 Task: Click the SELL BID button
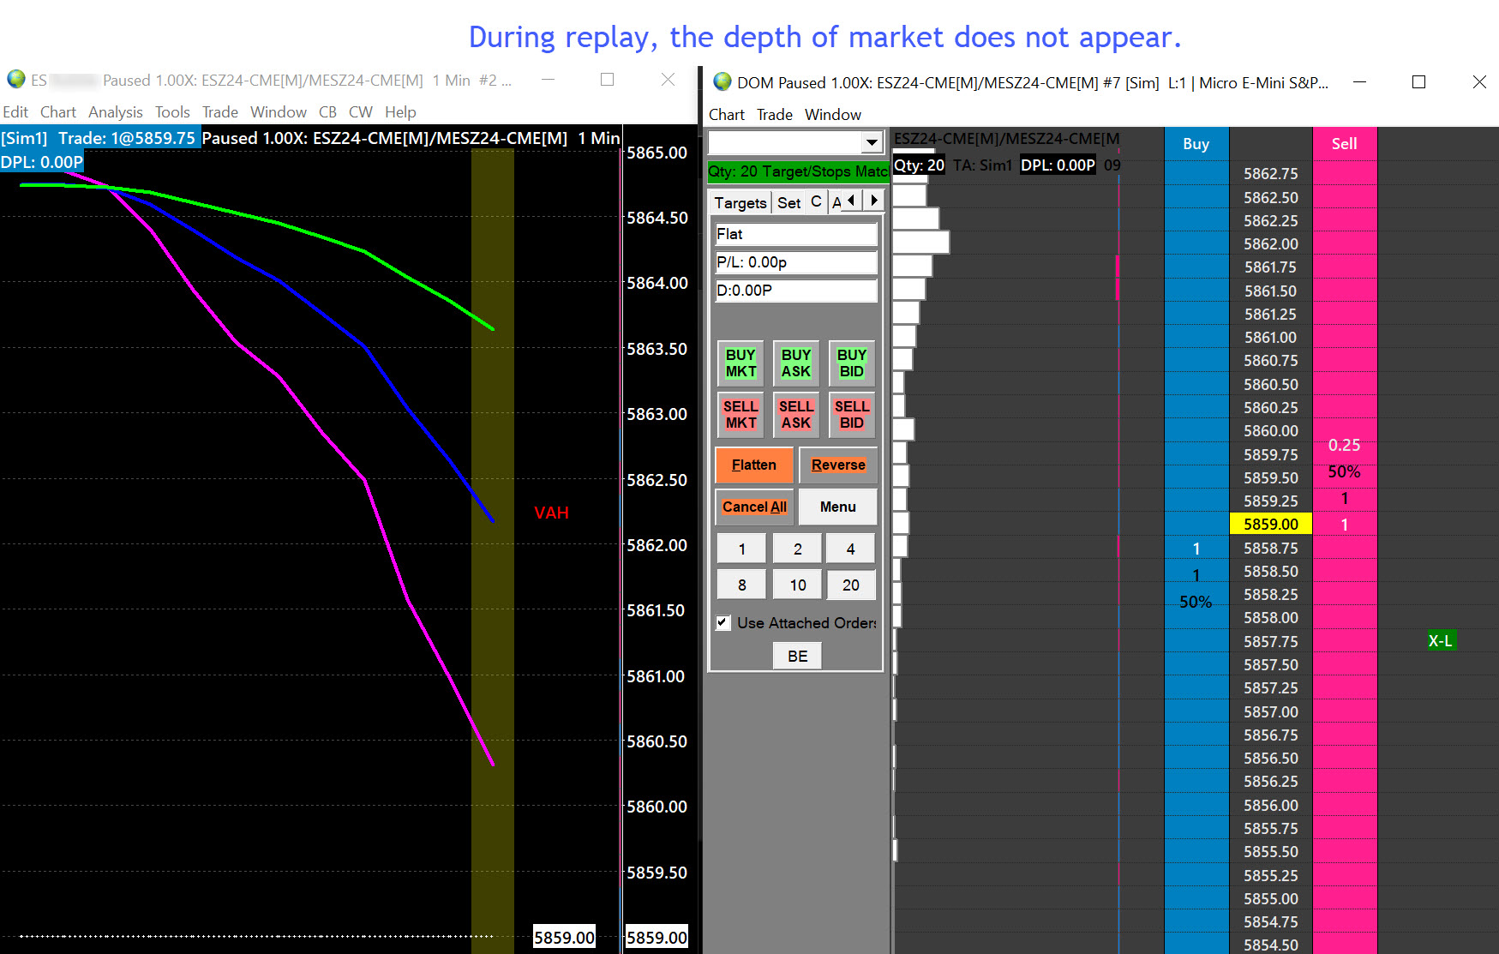point(852,414)
